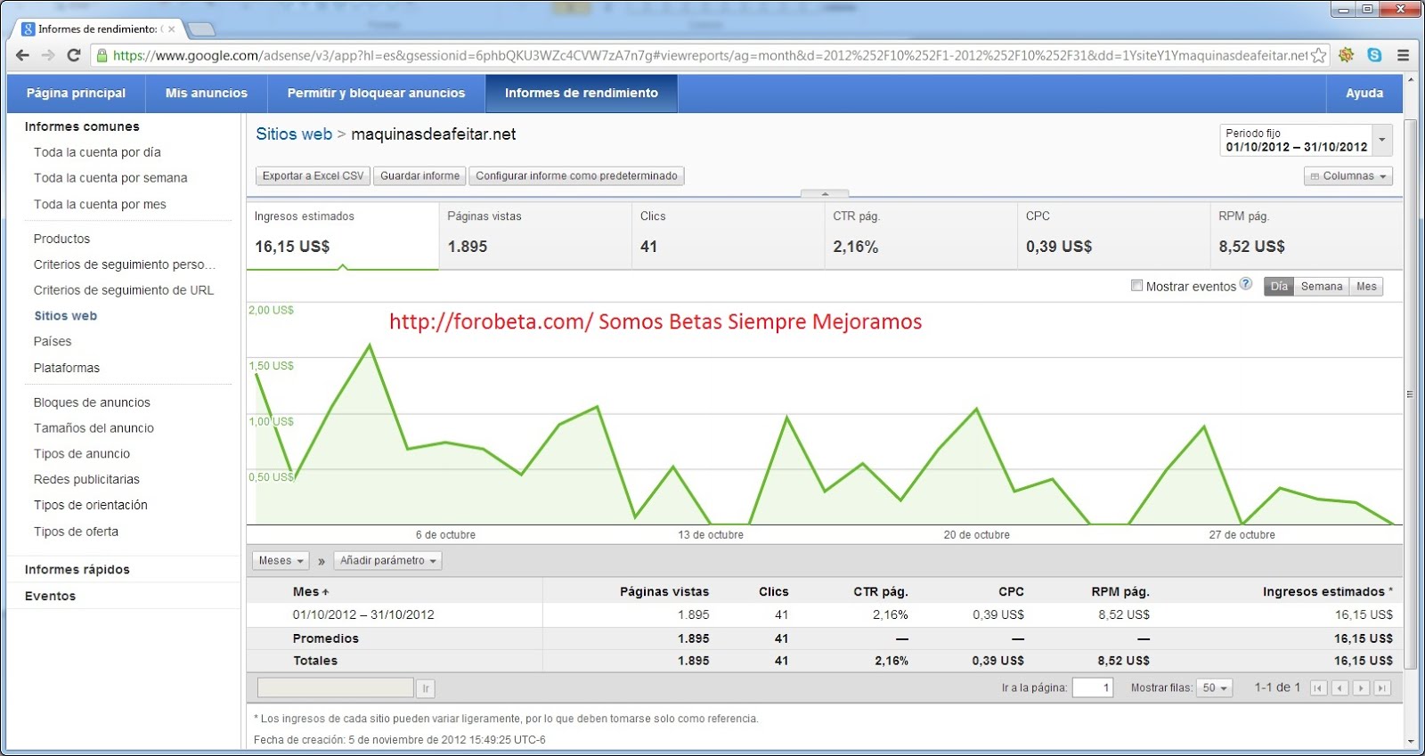Click the green padlock in the address bar
This screenshot has width=1425, height=756.
[x=102, y=55]
